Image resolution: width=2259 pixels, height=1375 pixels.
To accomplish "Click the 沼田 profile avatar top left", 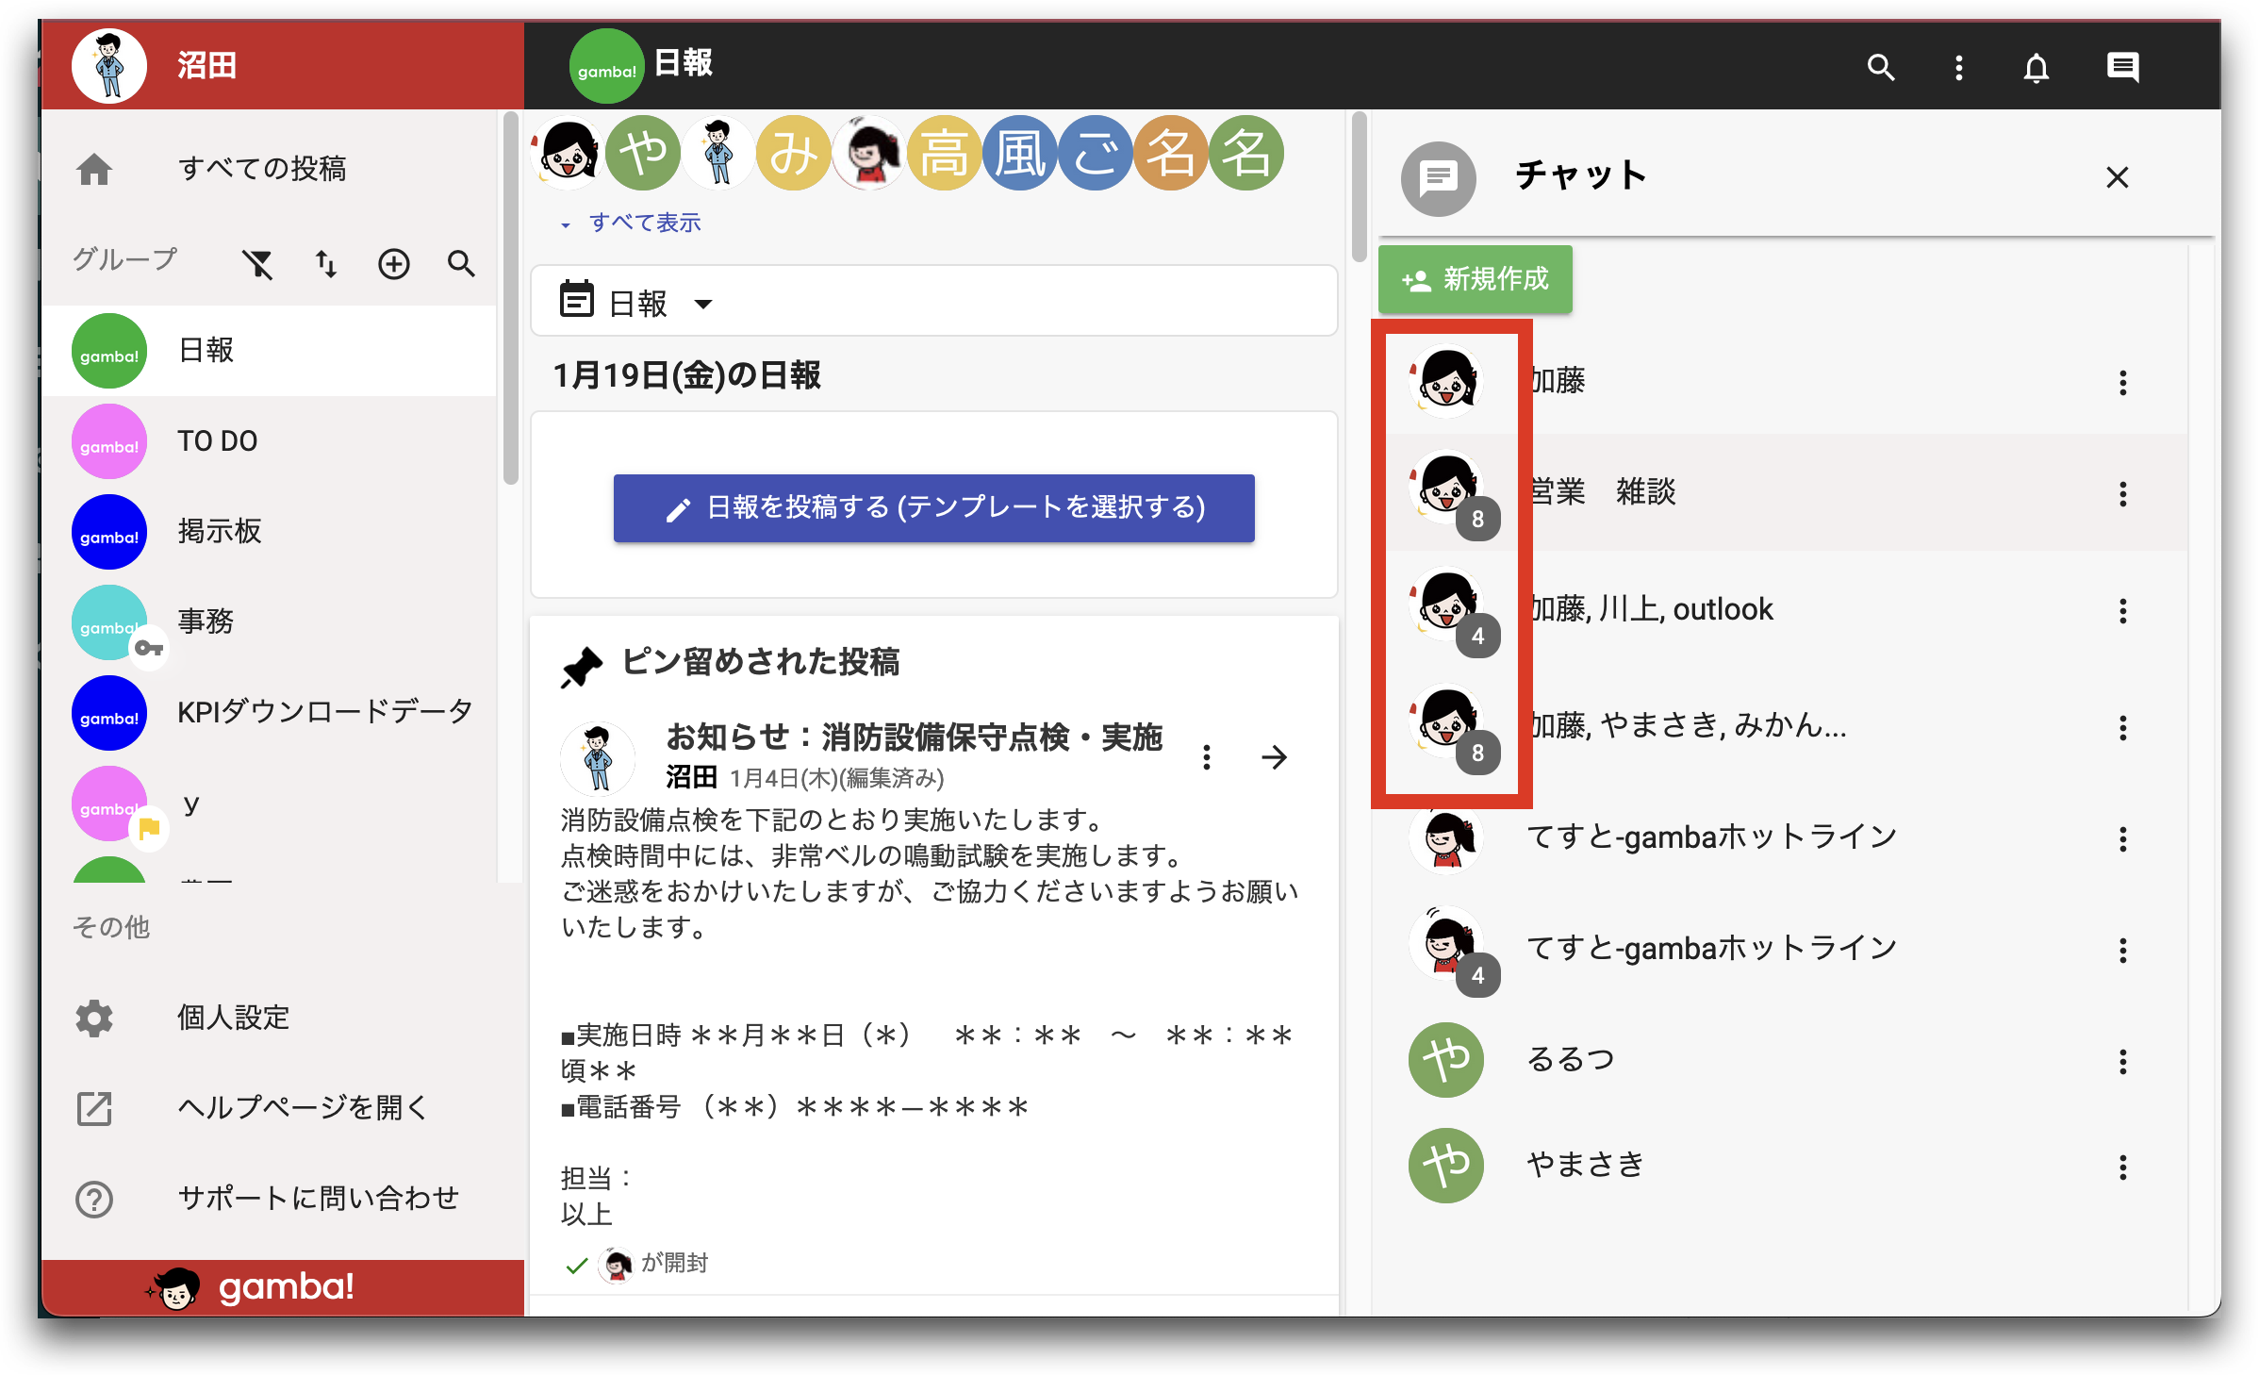I will pyautogui.click(x=108, y=66).
